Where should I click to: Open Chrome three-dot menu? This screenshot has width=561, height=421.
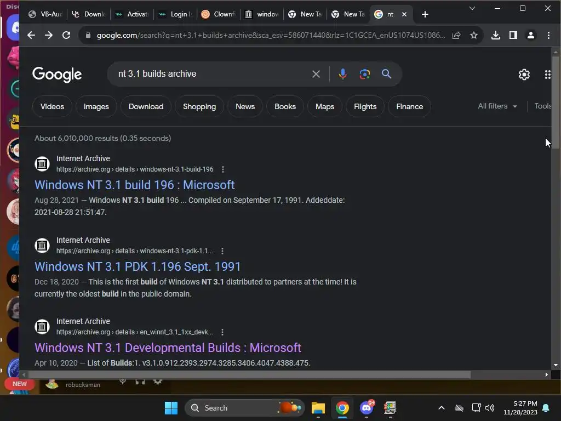point(548,35)
